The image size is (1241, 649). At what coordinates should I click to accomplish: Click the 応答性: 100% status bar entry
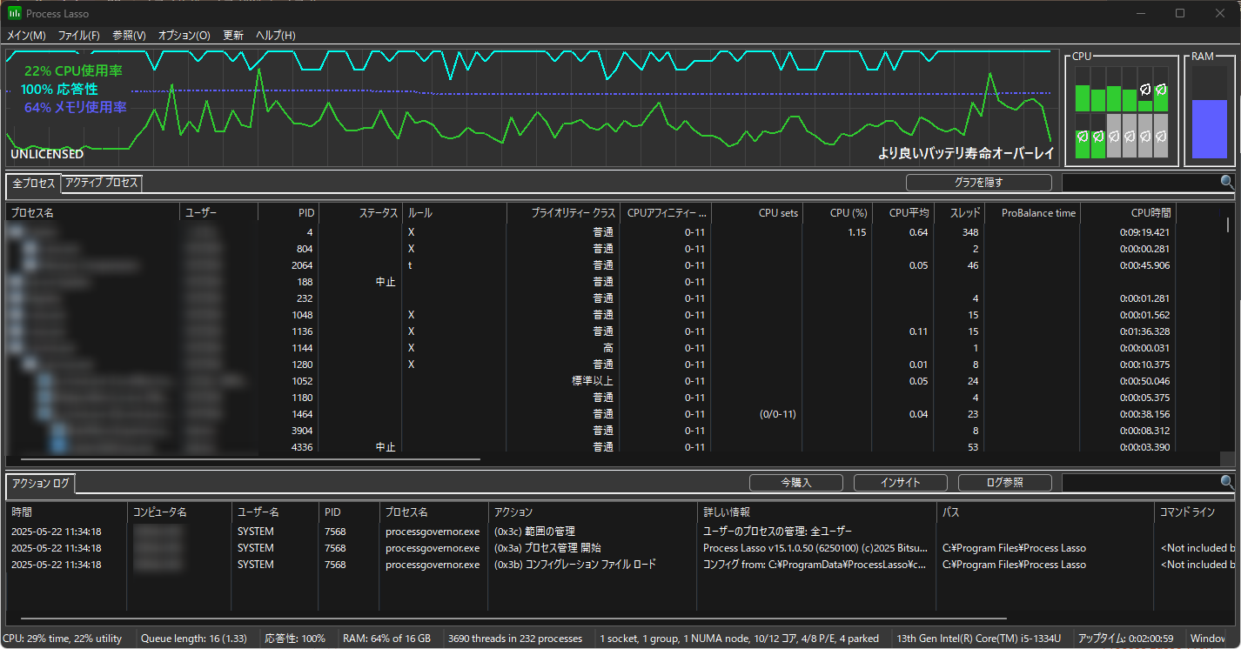point(295,639)
